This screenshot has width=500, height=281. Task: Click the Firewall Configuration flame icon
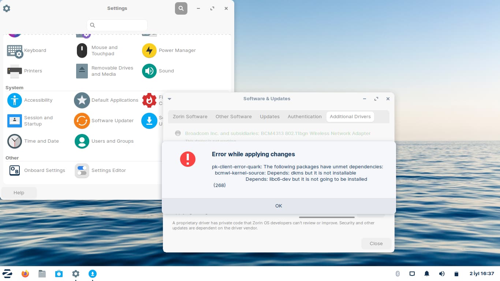pos(149,100)
